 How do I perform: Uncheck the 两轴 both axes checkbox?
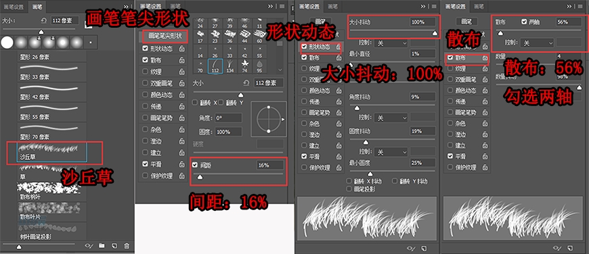524,22
